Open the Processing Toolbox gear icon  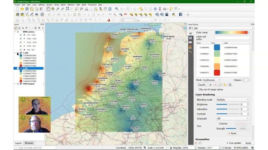(155, 9)
